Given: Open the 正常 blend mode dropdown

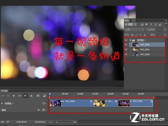Looking at the screenshot, I should tap(134, 30).
